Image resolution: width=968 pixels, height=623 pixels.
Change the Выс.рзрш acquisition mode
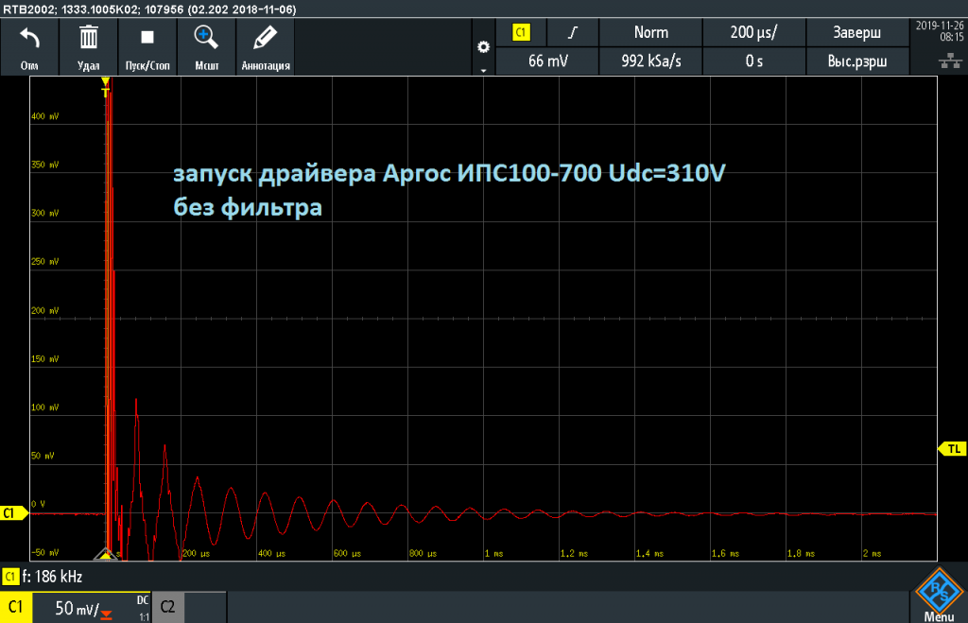click(856, 61)
